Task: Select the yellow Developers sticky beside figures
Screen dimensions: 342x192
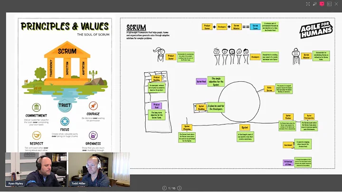Action: click(x=255, y=57)
